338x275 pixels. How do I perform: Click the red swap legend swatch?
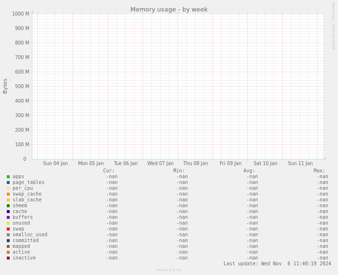coord(8,229)
